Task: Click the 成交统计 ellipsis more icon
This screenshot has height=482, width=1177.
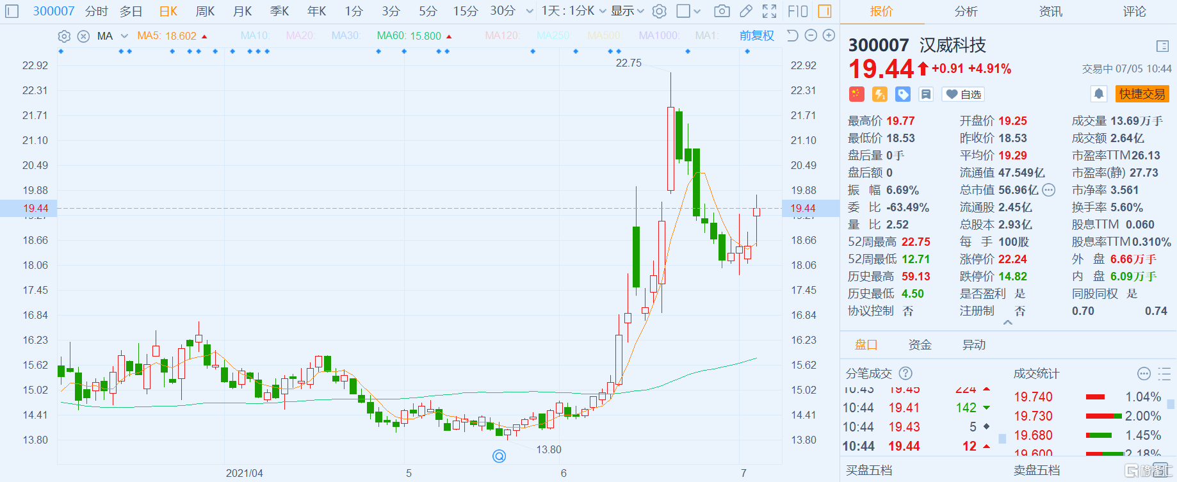Action: pos(1144,374)
